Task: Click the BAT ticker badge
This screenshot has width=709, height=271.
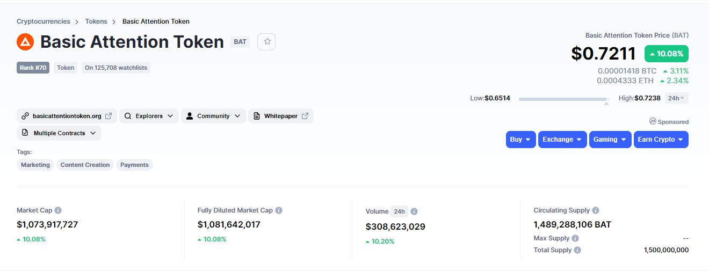Action: (240, 42)
